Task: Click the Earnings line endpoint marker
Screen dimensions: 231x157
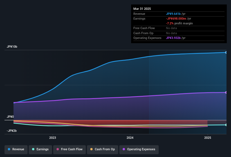Action: tap(226, 125)
